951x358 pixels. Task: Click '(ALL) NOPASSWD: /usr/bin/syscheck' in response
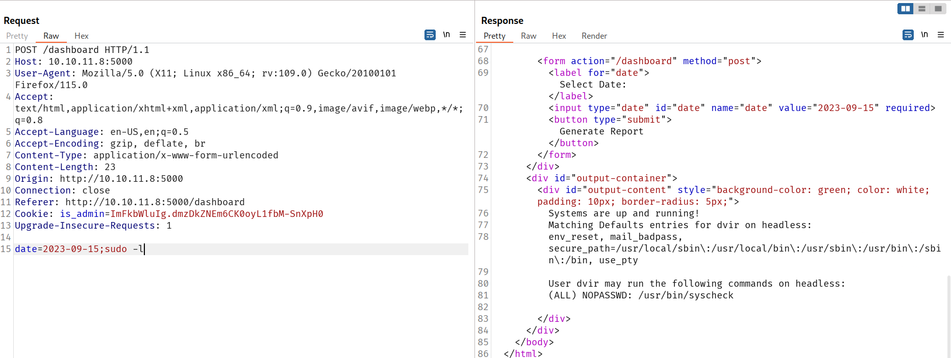click(x=641, y=295)
